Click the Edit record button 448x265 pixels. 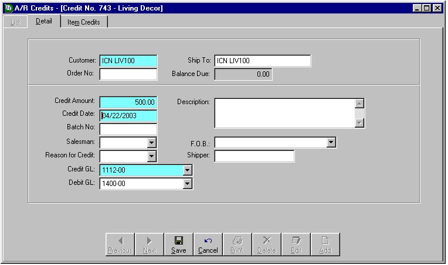coord(296,245)
